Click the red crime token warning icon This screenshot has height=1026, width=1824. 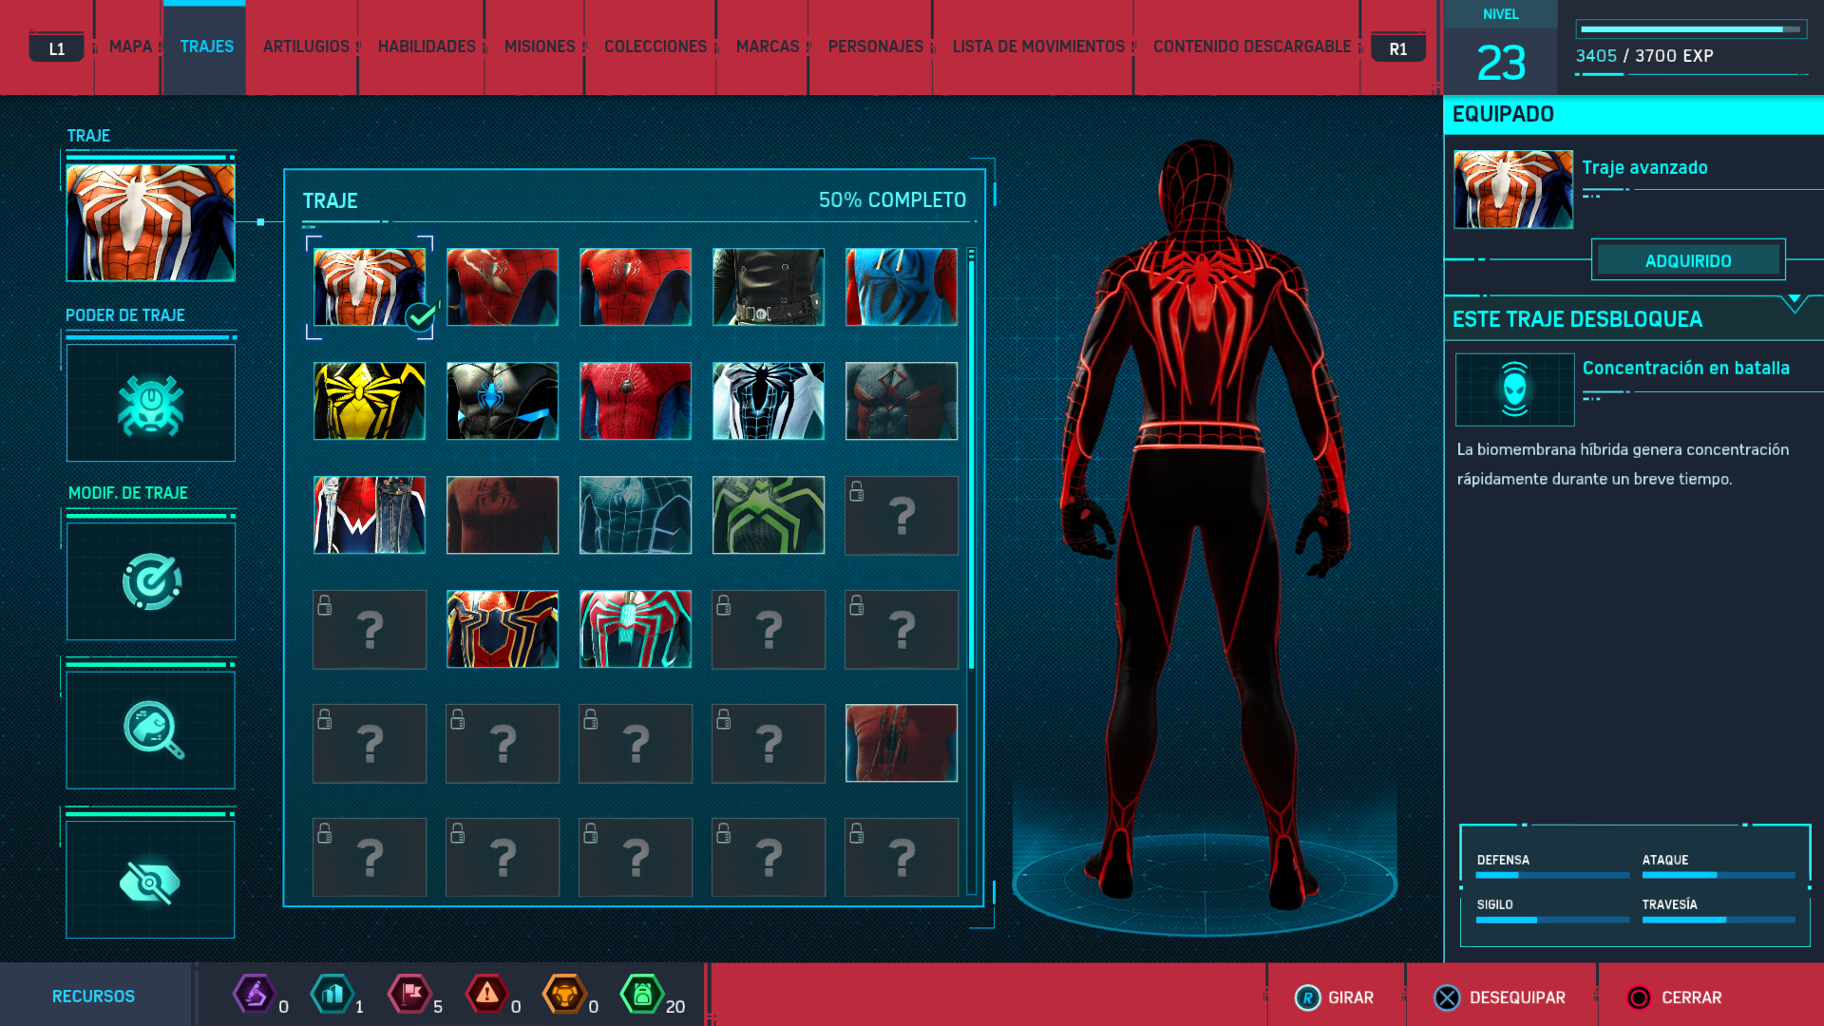click(486, 995)
